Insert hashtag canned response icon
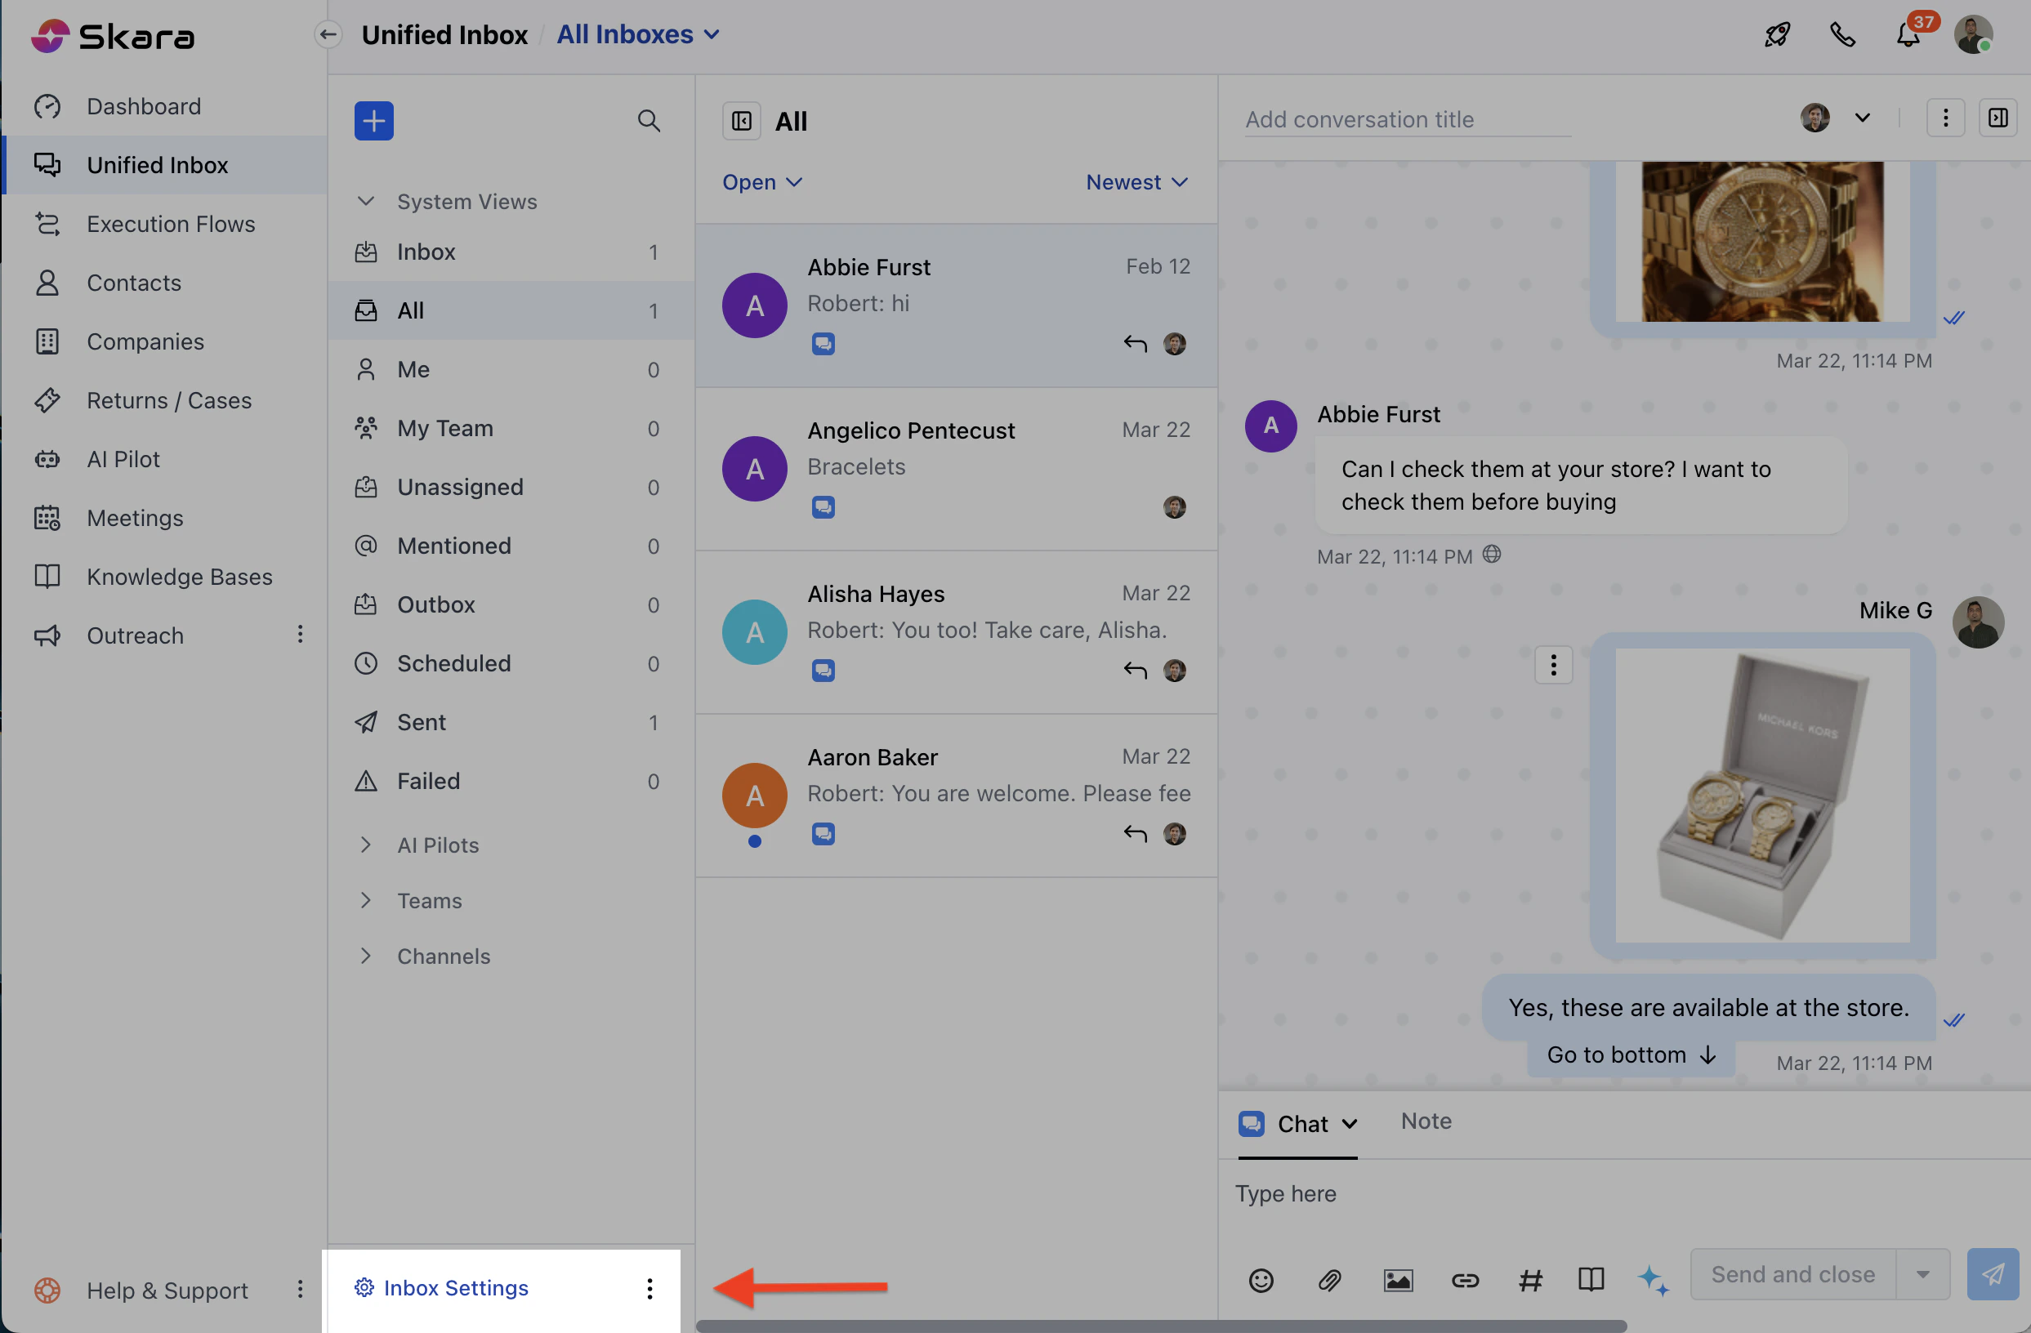This screenshot has width=2031, height=1333. pos(1530,1279)
